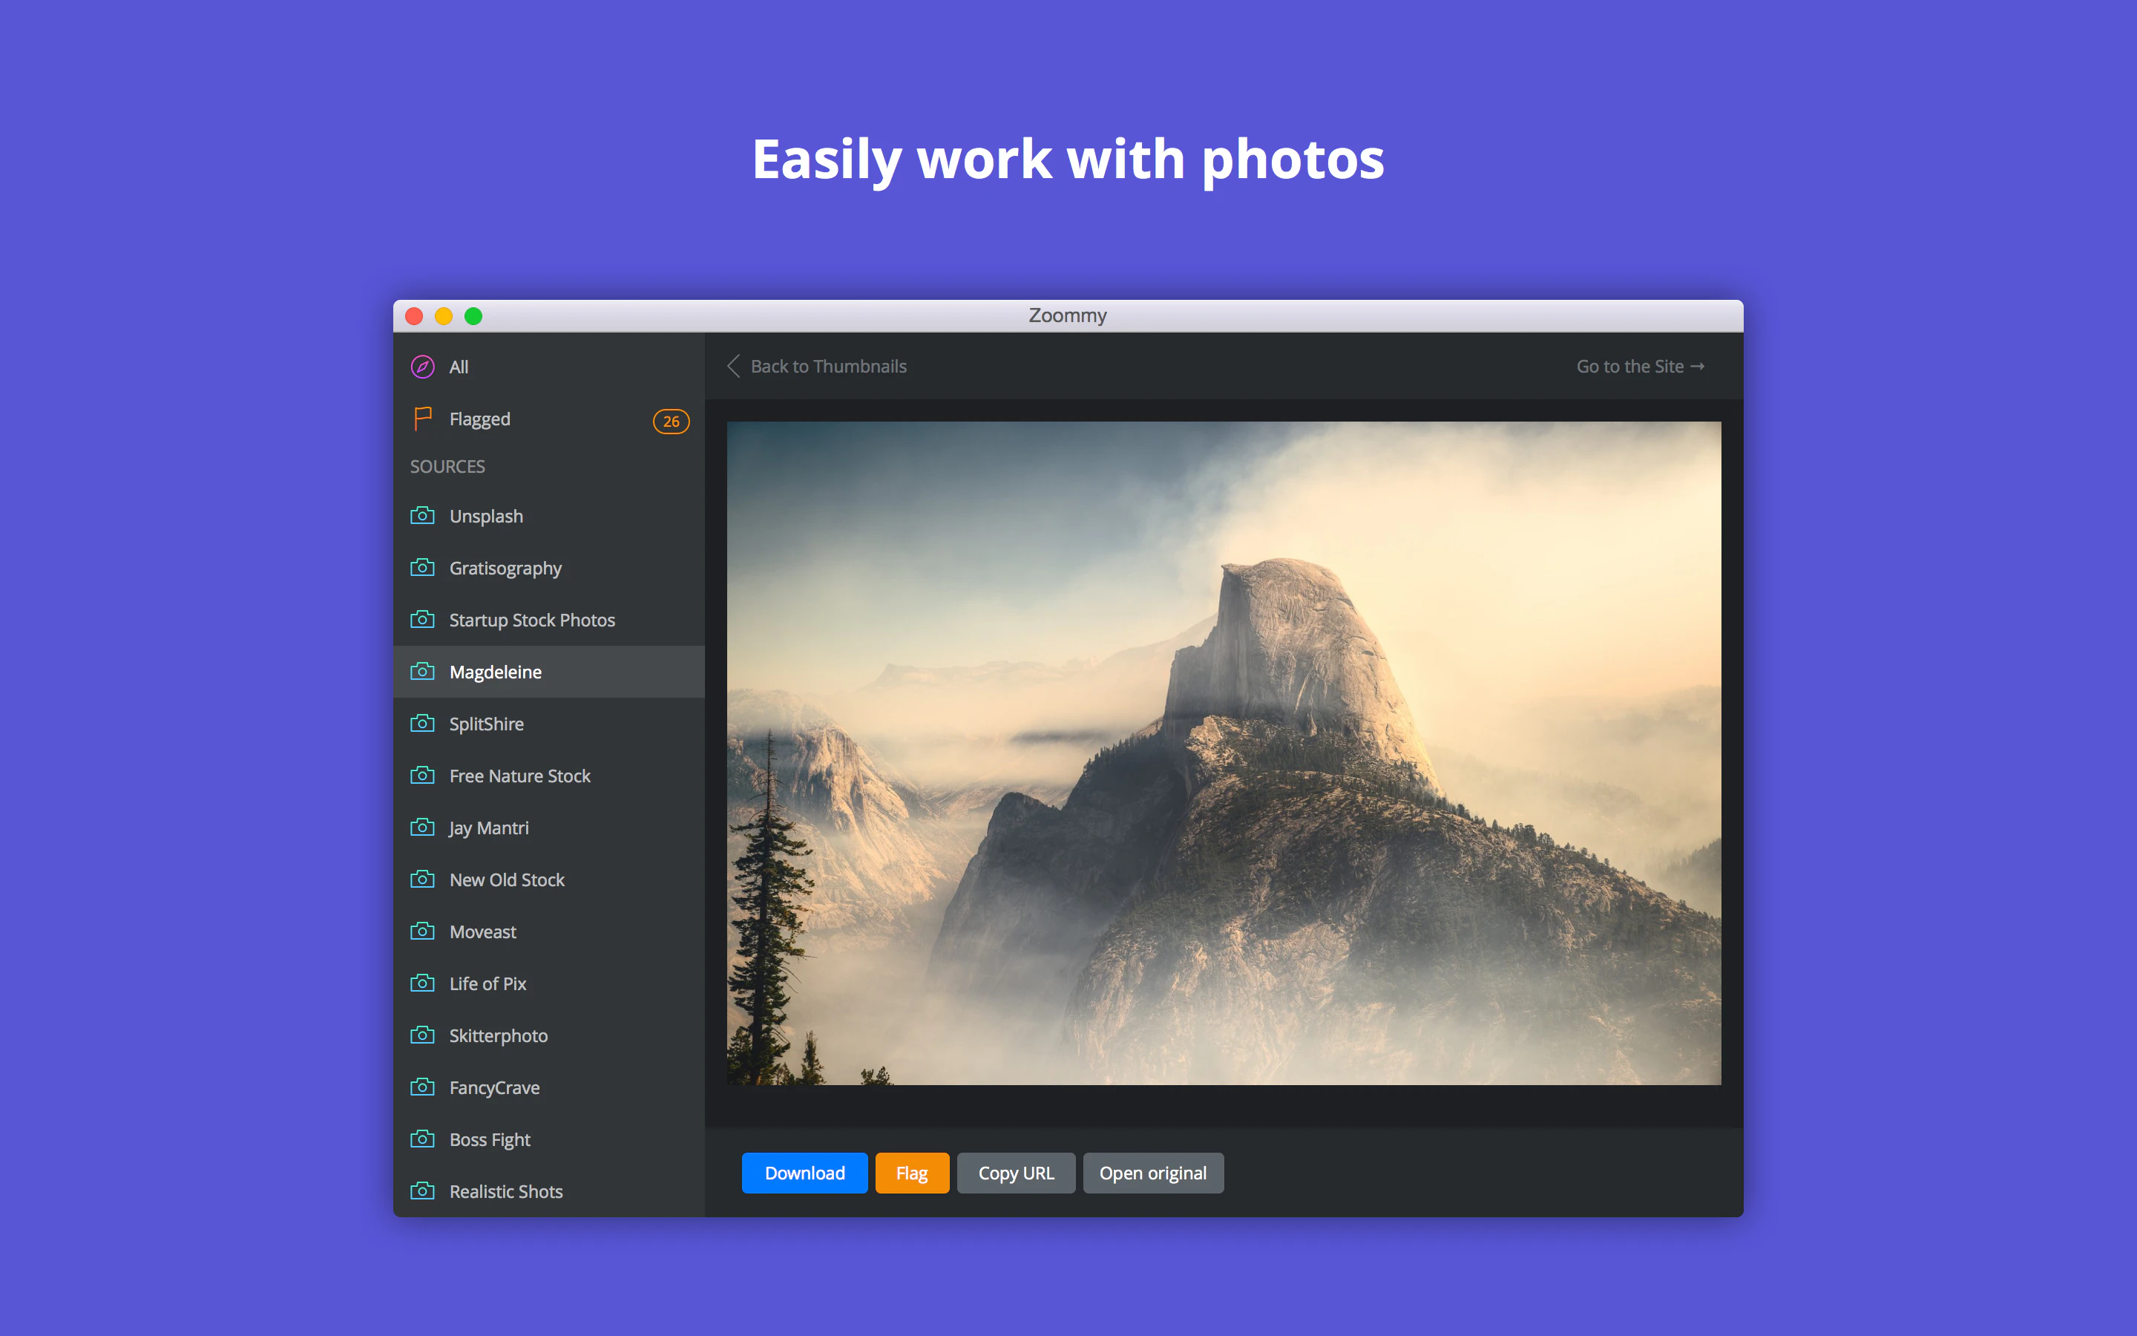Click the camera icon next to Unsplash
Image resolution: width=2137 pixels, height=1336 pixels.
(x=422, y=515)
